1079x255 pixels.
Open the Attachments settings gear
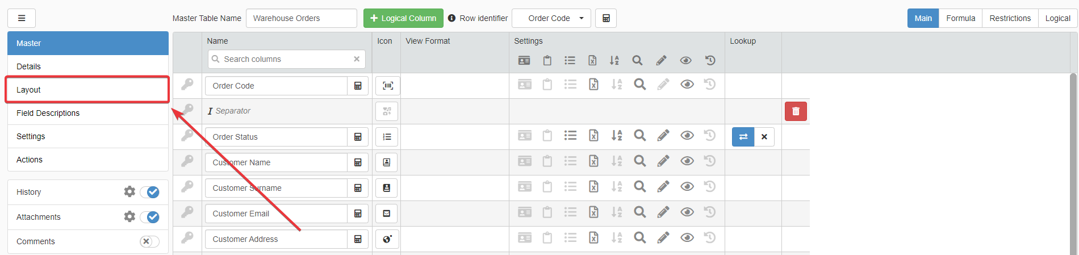[129, 217]
